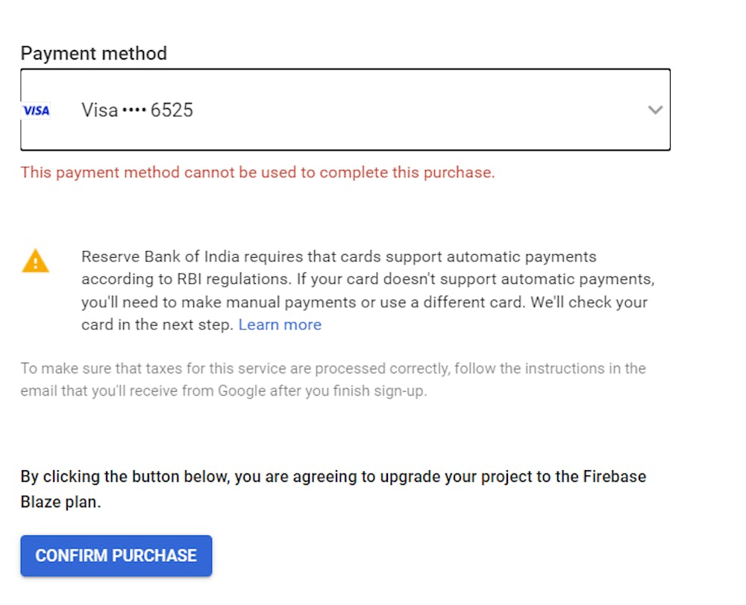
Task: Click the Firebase Blaze plan agreement text
Action: [333, 489]
